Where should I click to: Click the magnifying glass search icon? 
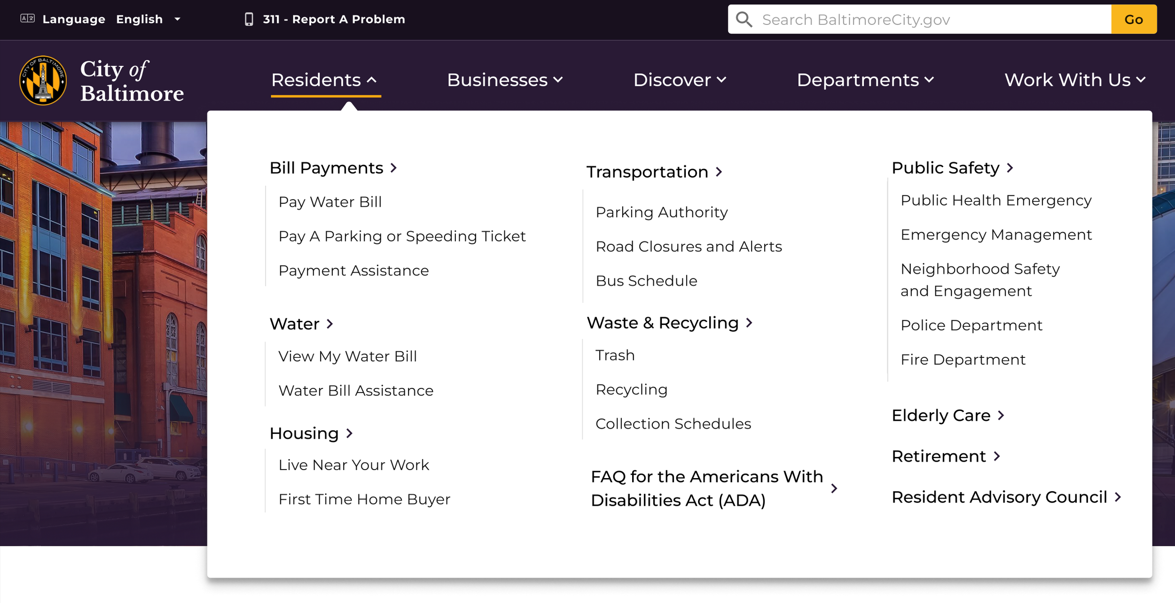click(x=744, y=20)
